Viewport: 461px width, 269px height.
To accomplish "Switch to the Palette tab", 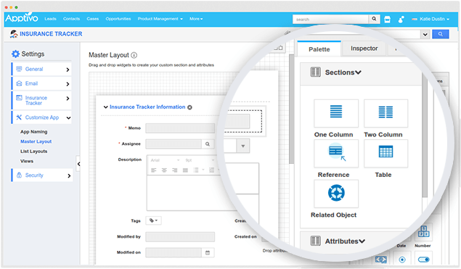I will click(319, 49).
